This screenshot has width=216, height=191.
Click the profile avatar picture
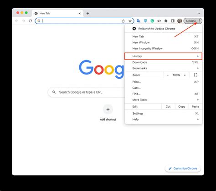click(x=180, y=21)
